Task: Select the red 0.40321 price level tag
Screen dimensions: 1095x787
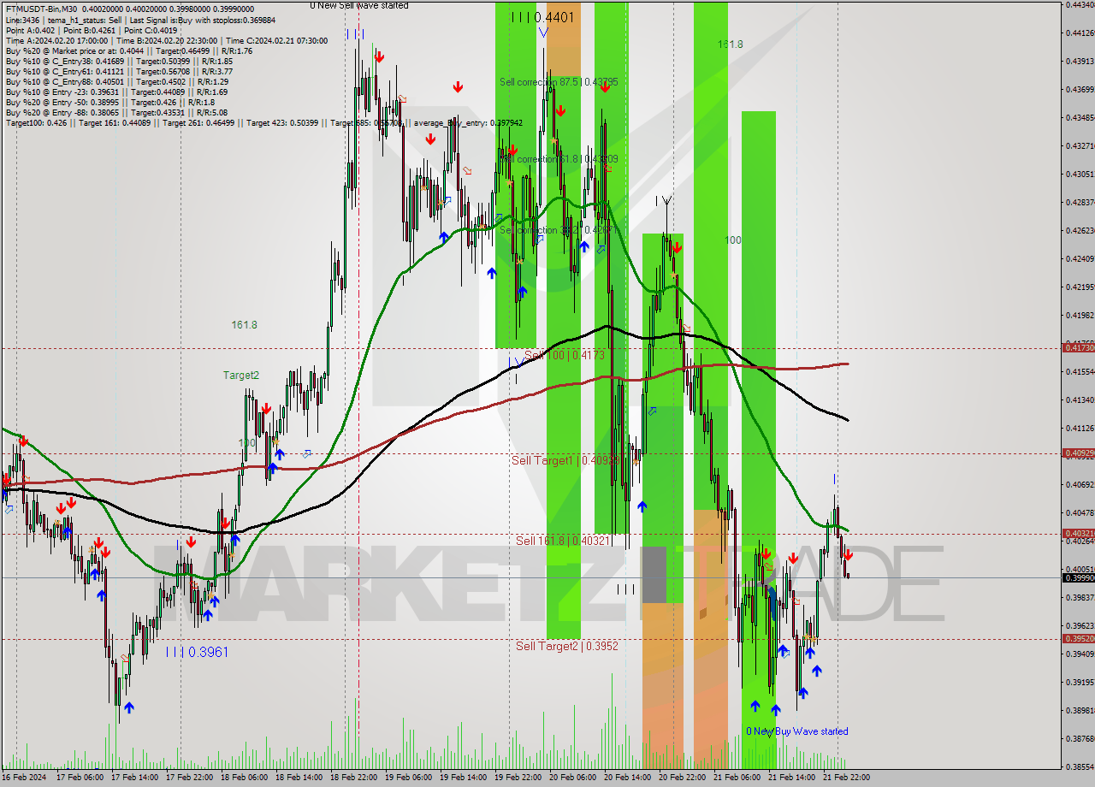Action: click(x=1078, y=533)
